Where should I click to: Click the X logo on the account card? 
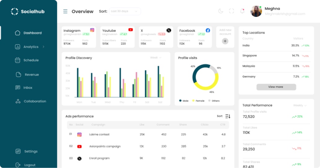[x=169, y=30]
